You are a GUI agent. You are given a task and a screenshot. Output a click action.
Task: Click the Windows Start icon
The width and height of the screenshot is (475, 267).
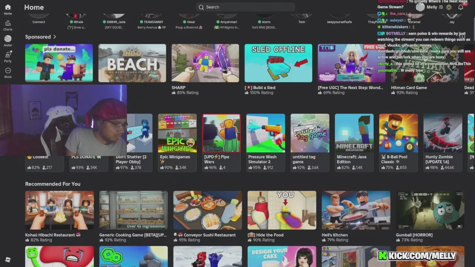point(8,260)
